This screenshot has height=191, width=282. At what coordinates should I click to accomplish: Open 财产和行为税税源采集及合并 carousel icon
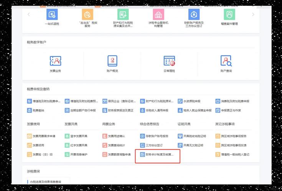click(123, 14)
